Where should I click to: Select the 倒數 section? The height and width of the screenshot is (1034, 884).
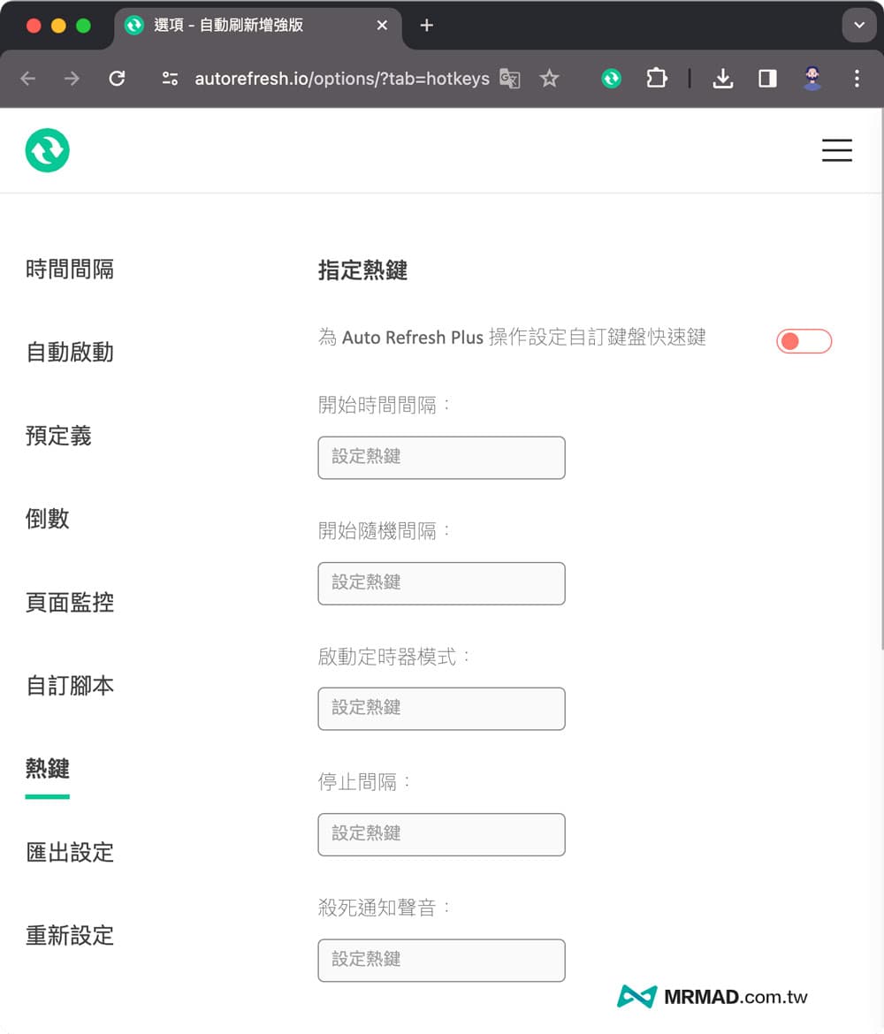[48, 519]
